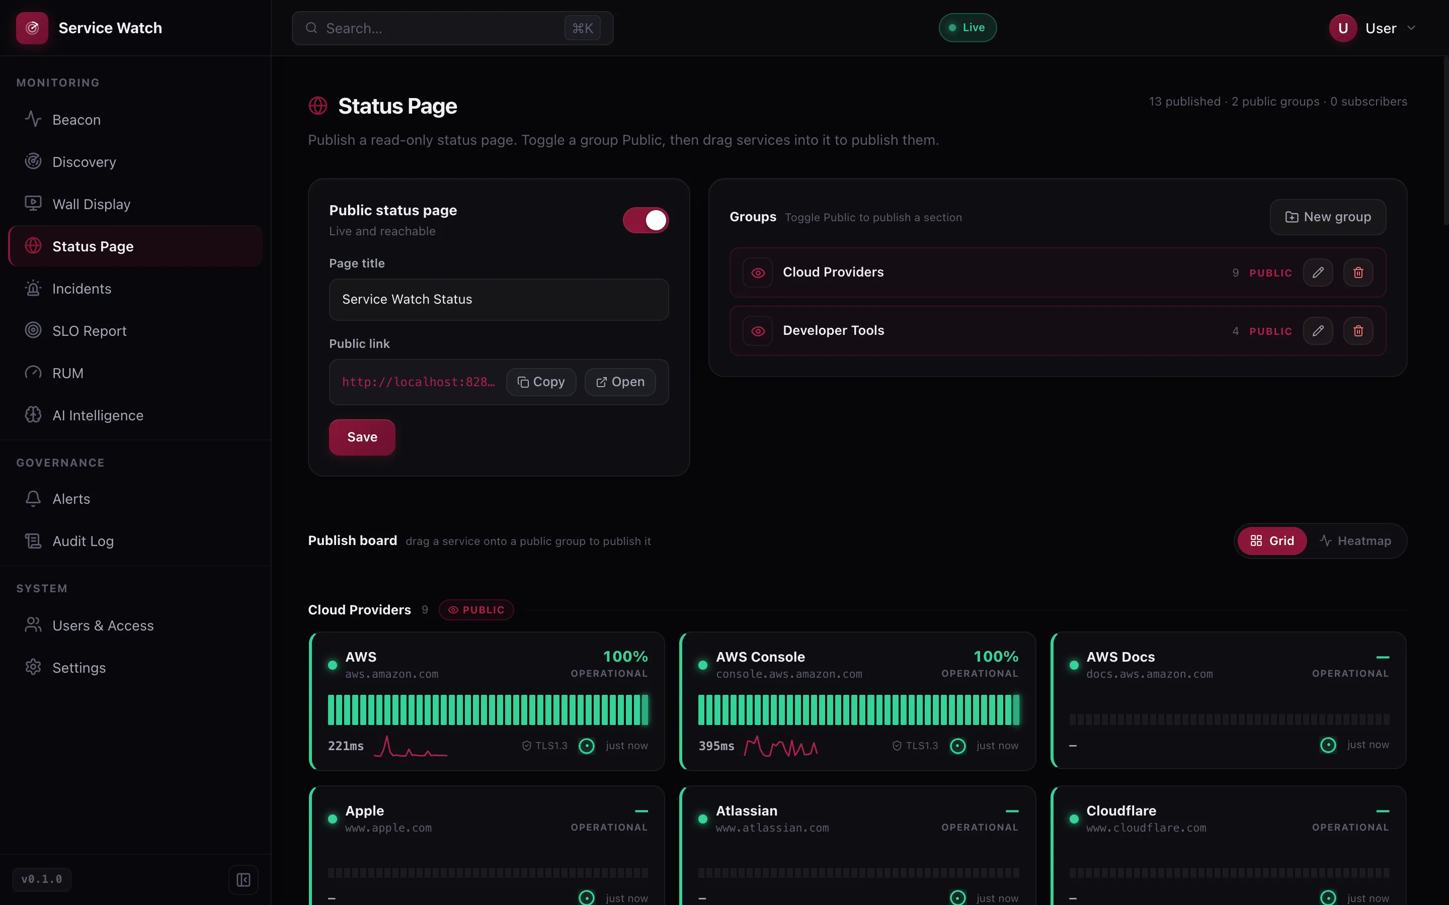1449x905 pixels.
Task: Click the ⌘K shortcut badge
Action: tap(582, 28)
